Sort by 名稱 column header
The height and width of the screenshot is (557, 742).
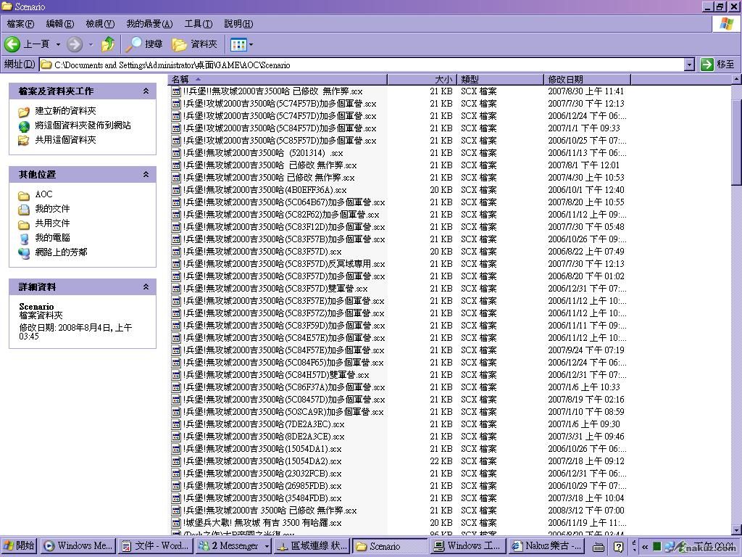(278, 80)
